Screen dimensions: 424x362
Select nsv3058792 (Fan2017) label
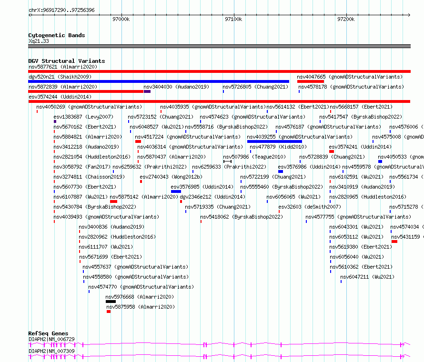(x=82, y=167)
